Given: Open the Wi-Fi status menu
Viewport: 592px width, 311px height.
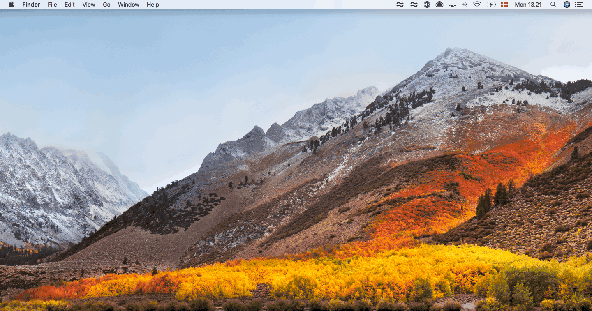Looking at the screenshot, I should click(477, 5).
